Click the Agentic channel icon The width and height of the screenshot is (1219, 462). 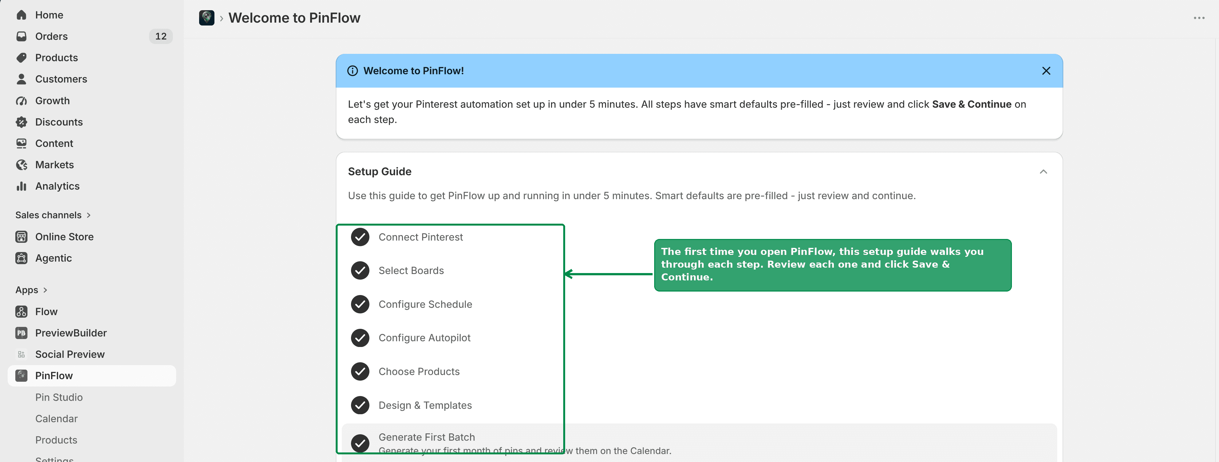tap(21, 258)
